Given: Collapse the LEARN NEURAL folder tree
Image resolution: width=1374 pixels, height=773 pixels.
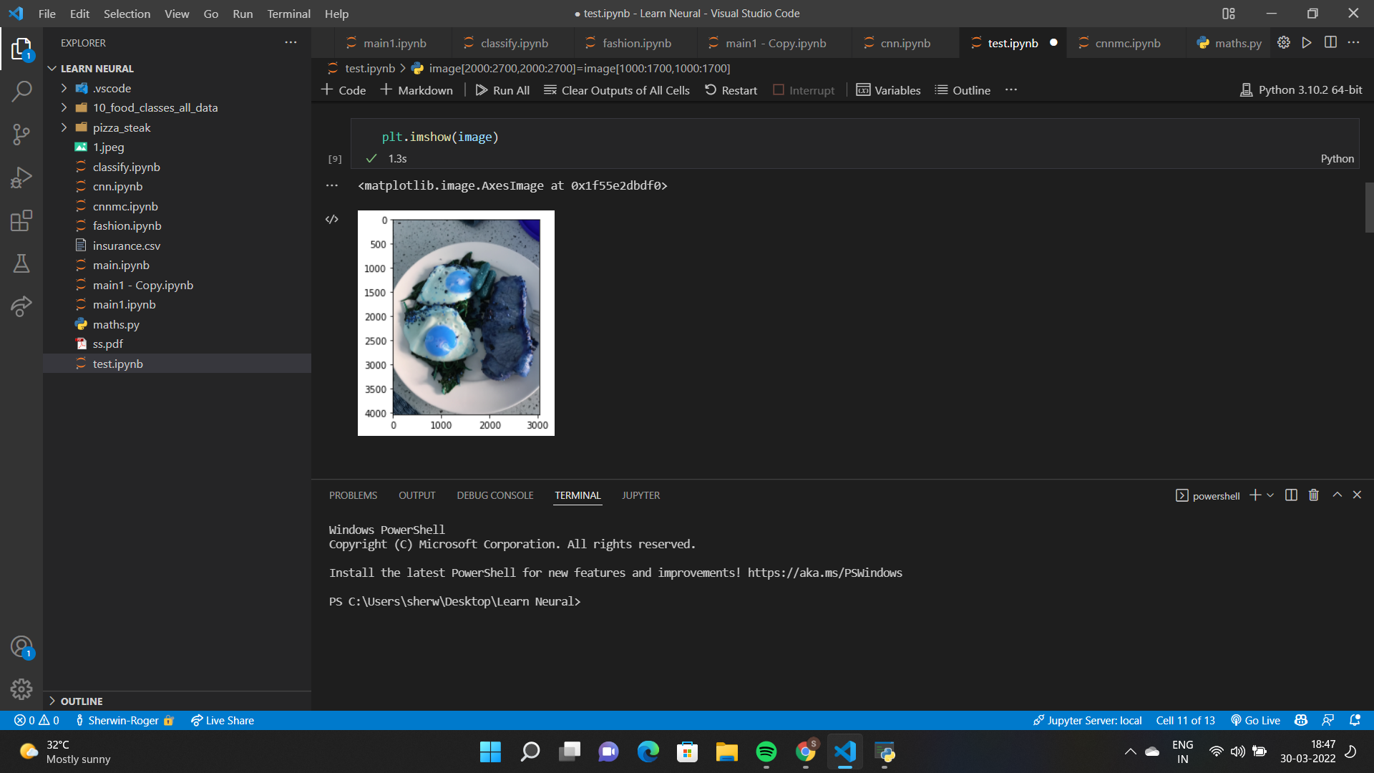Looking at the screenshot, I should click(52, 68).
